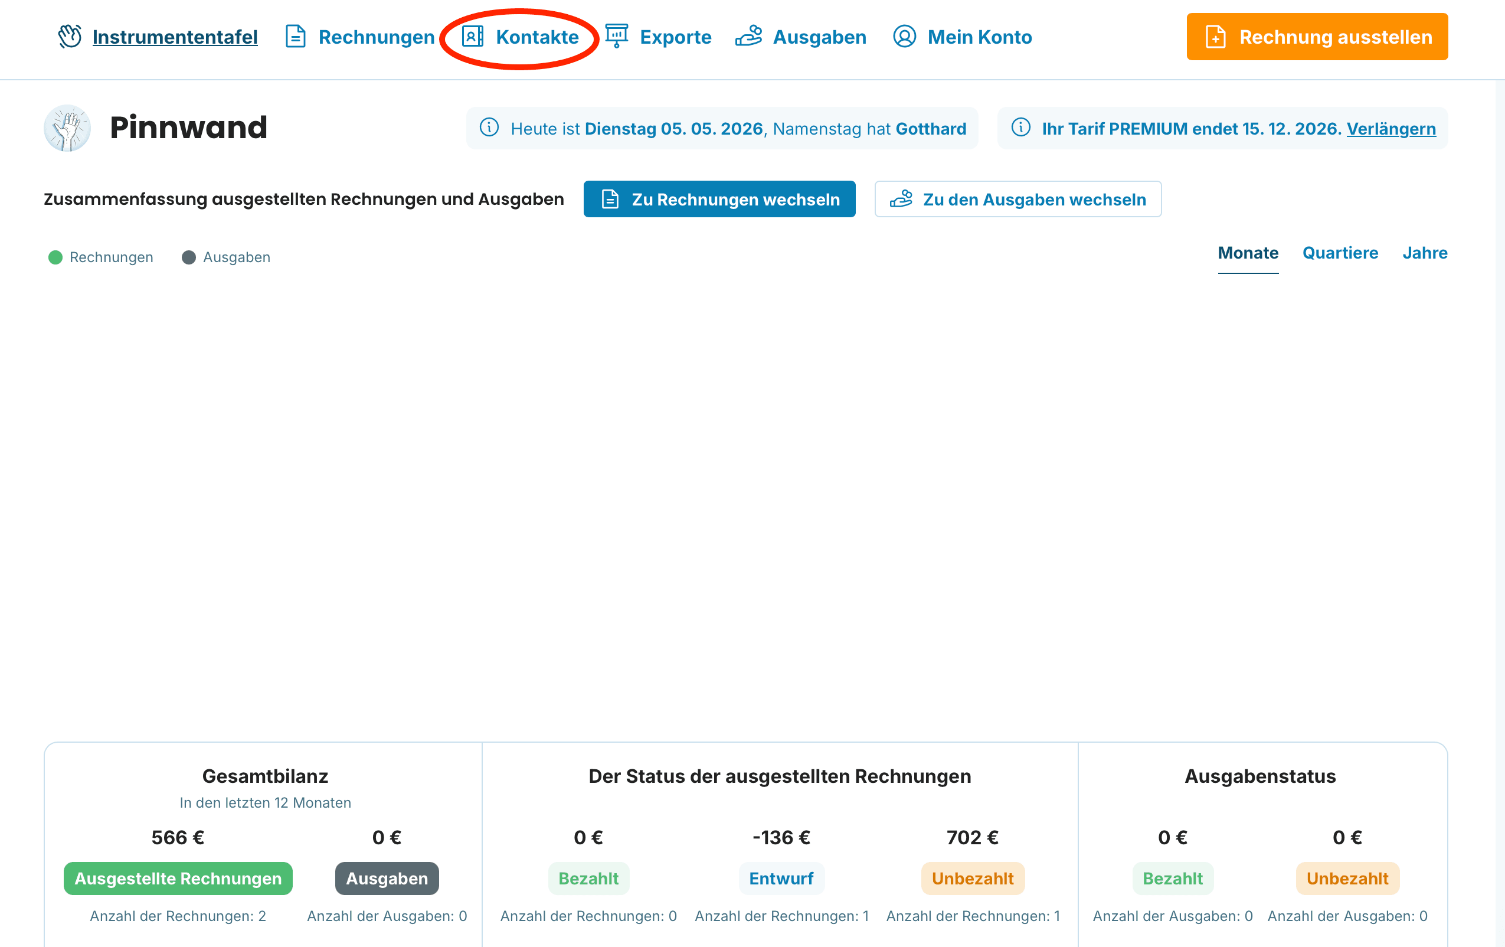Click the document icon beside Rechnungen
Screen dimensions: 1505x947
point(296,36)
